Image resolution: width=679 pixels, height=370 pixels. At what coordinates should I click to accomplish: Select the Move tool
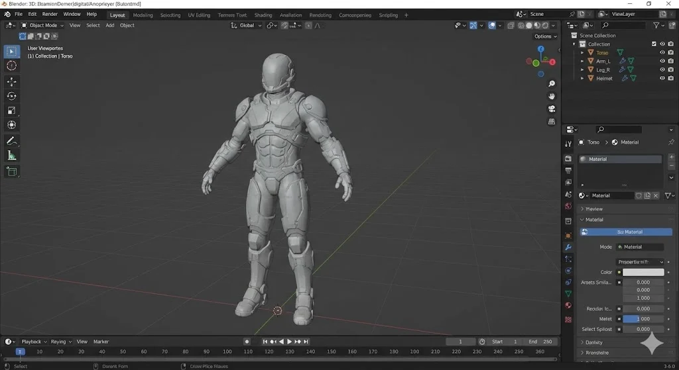coord(11,81)
